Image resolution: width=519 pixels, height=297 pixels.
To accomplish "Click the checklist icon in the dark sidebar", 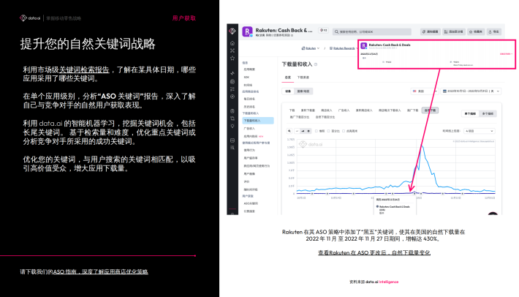I will (x=232, y=89).
